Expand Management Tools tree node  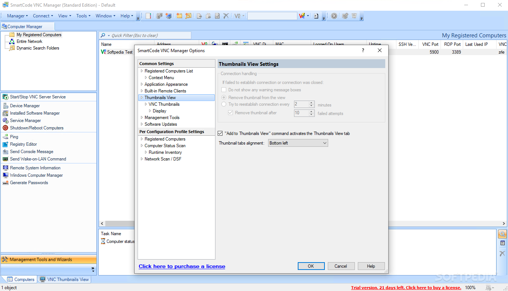pos(142,118)
